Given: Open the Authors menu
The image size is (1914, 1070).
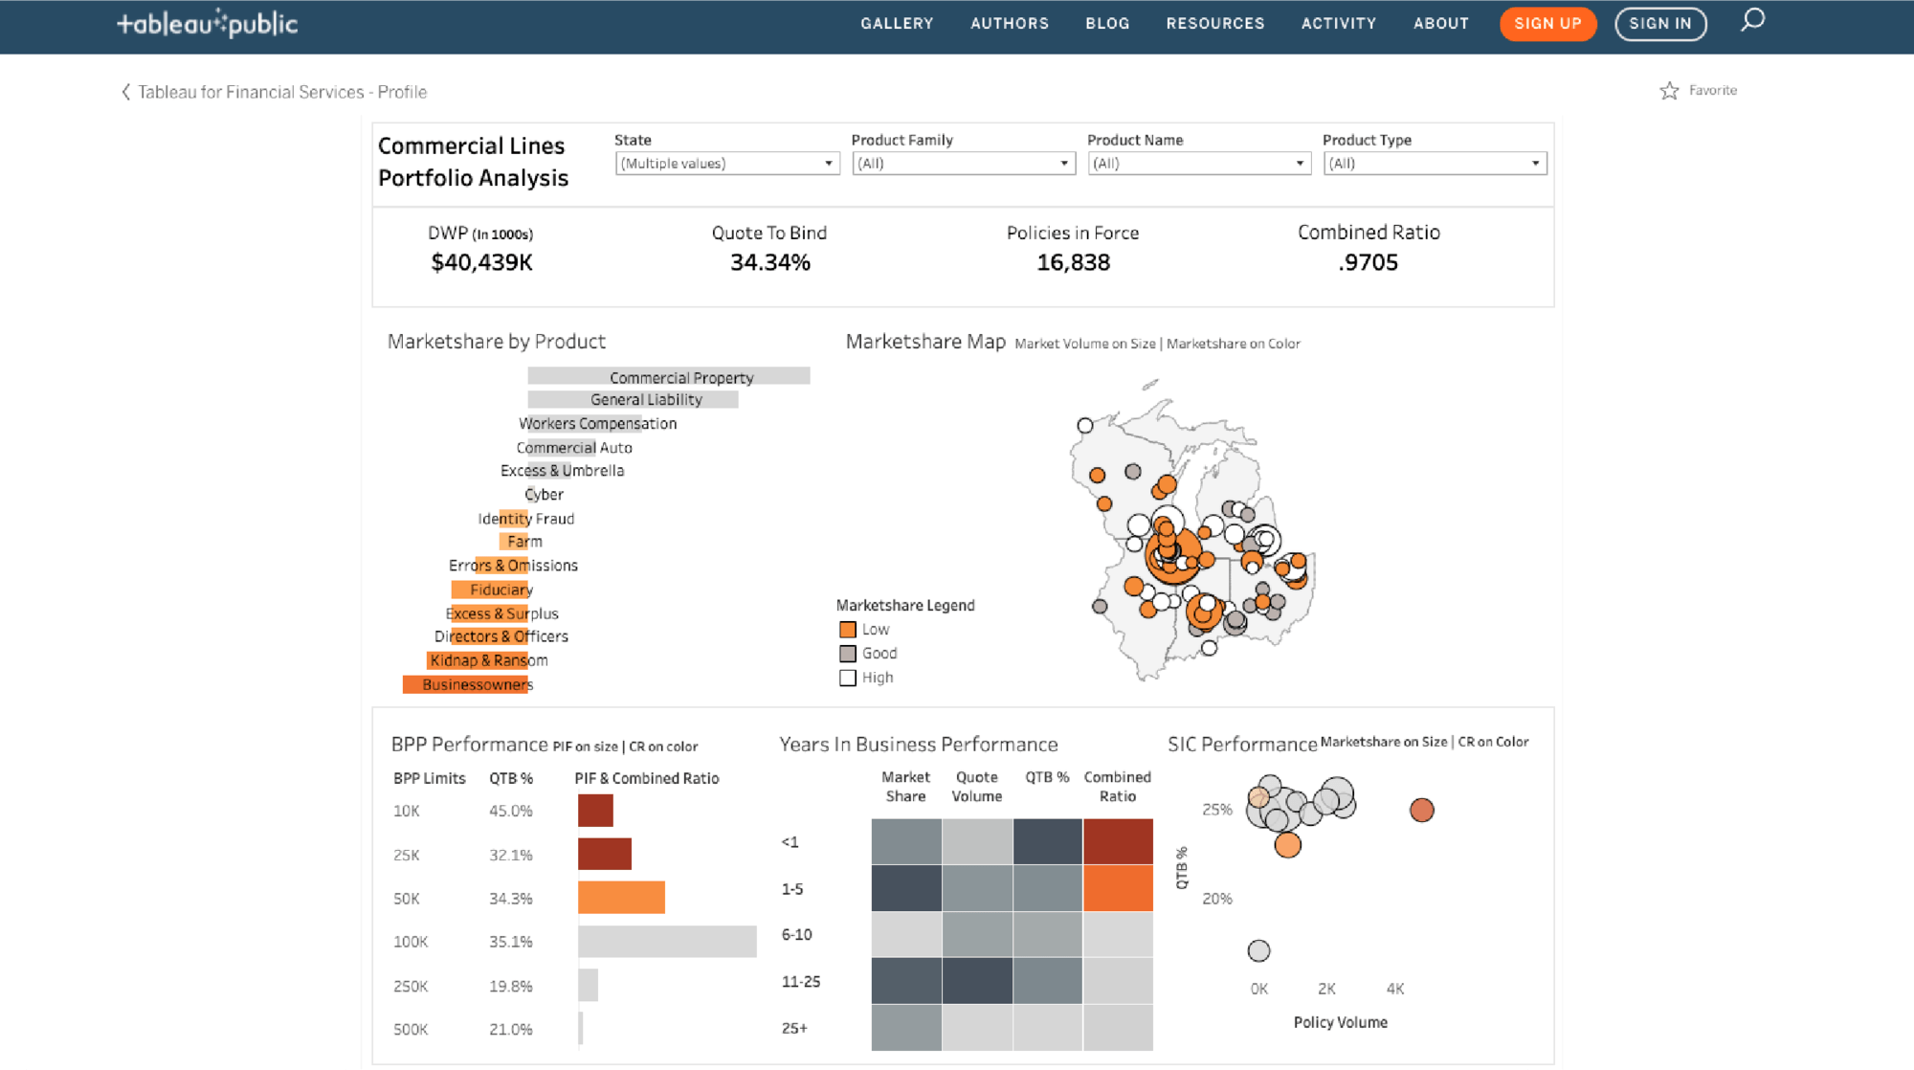Looking at the screenshot, I should 1009,23.
